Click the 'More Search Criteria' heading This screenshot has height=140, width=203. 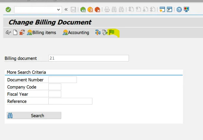tap(26, 72)
